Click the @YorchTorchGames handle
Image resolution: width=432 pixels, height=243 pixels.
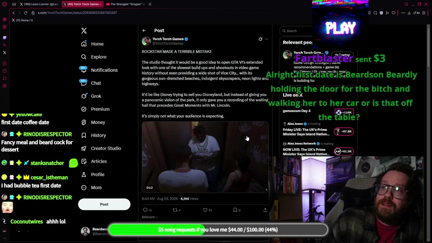coord(168,44)
